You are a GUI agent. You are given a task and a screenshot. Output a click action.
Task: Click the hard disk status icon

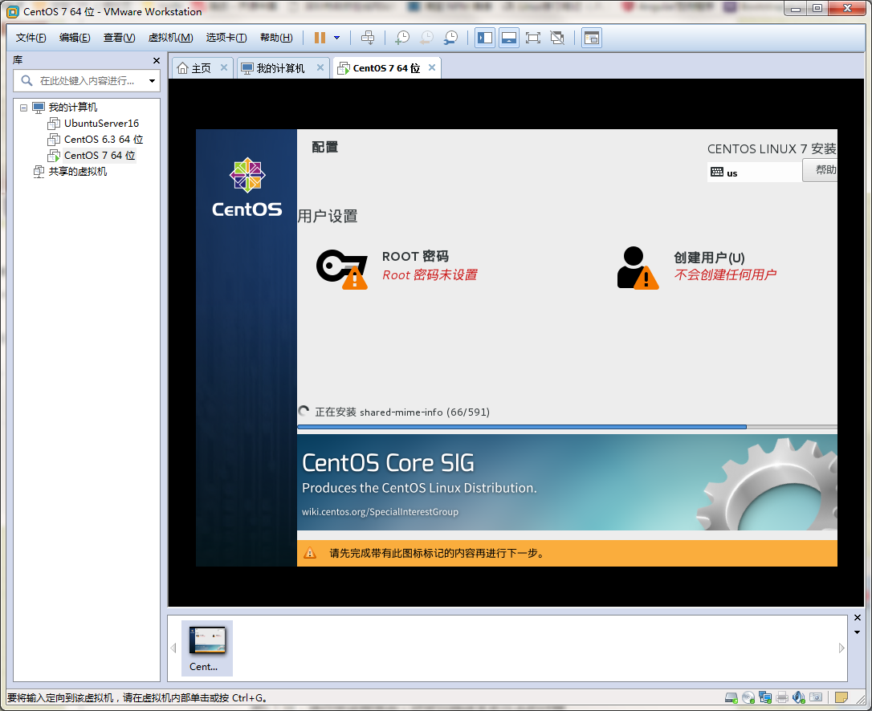pyautogui.click(x=731, y=697)
